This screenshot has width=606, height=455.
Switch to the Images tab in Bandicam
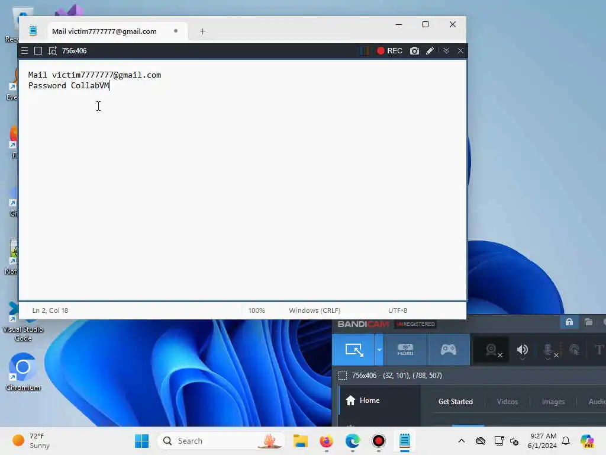pos(553,402)
